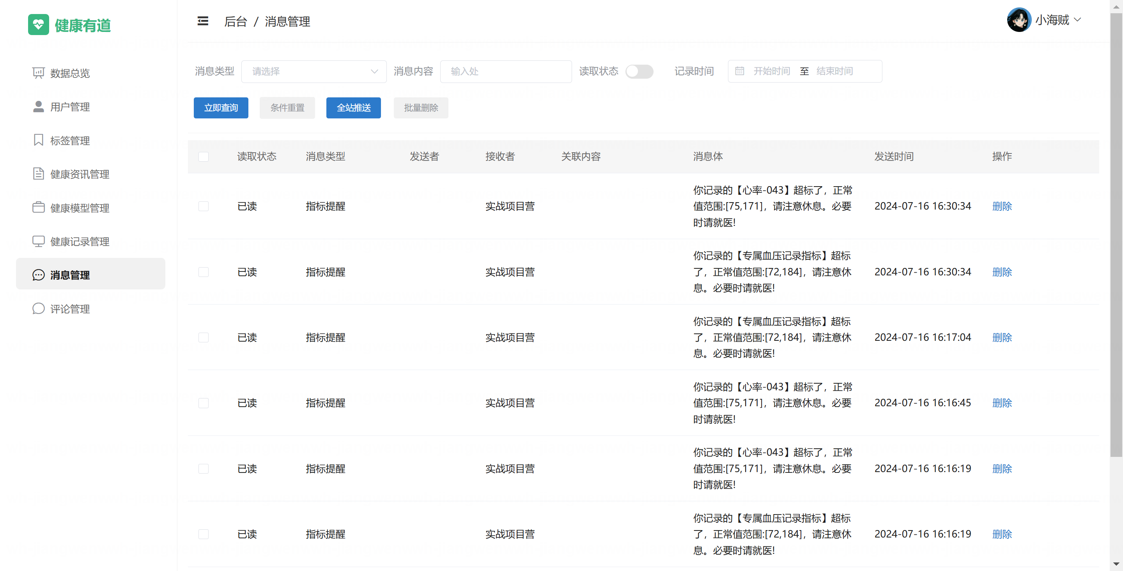Open 数据总览 via its presentation-board icon
The image size is (1123, 571).
tap(38, 73)
